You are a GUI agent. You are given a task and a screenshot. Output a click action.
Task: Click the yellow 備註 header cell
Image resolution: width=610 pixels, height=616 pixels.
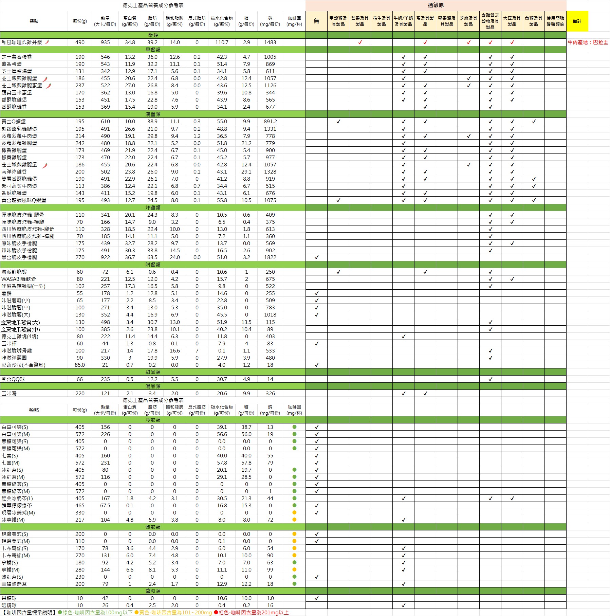[577, 21]
